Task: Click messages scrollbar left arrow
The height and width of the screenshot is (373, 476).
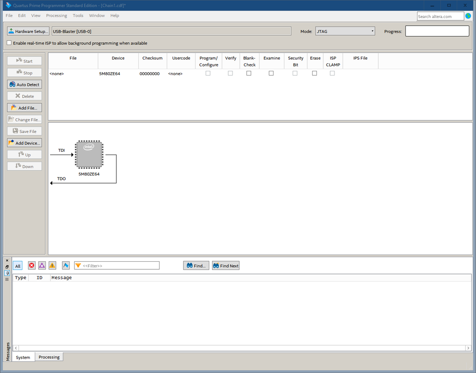Action: tap(16, 348)
